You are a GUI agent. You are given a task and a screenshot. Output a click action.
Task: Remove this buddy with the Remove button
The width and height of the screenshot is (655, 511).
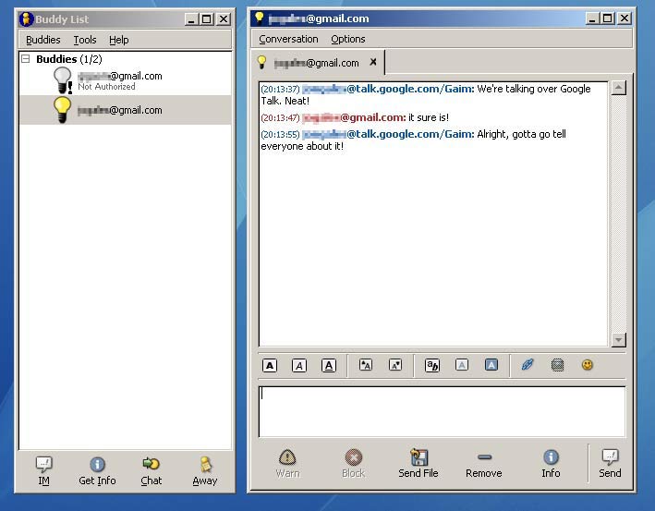[x=484, y=463]
